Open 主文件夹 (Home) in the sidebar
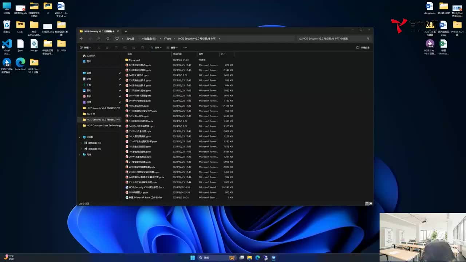466x262 pixels. pos(89,56)
